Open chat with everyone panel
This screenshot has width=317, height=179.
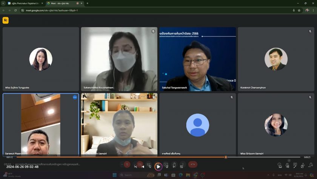click(x=295, y=165)
